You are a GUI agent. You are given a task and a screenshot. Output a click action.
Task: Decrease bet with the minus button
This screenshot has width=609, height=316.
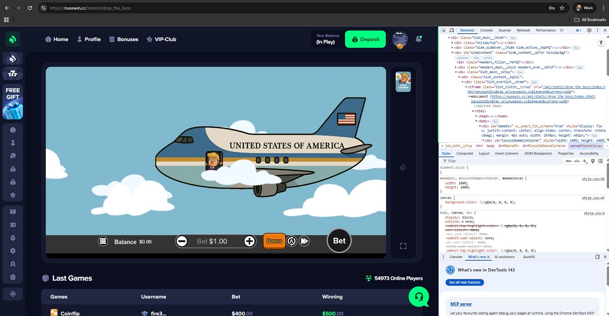tap(182, 241)
